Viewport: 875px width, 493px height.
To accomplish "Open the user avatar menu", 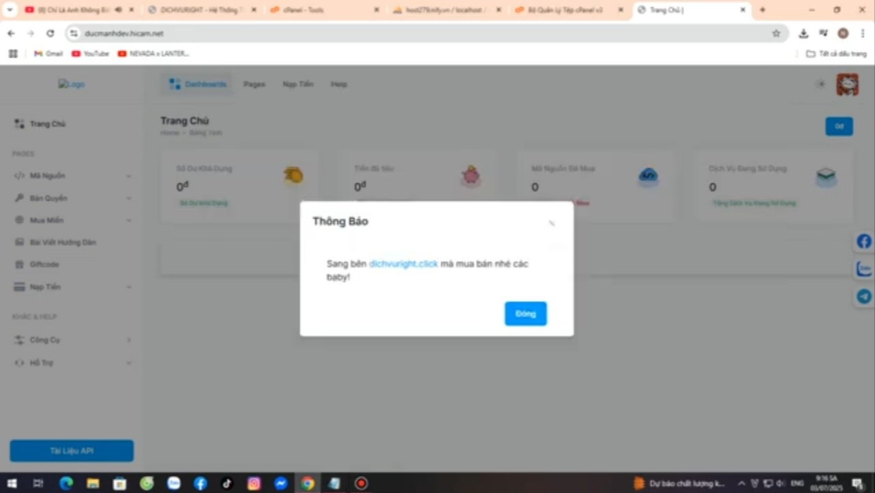I will tap(847, 84).
